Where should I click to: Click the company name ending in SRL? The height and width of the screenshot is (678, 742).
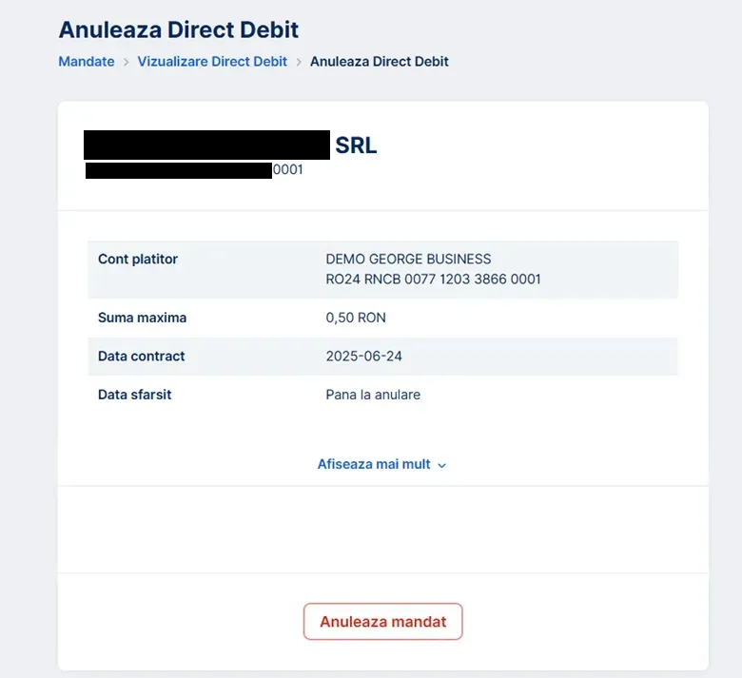231,145
